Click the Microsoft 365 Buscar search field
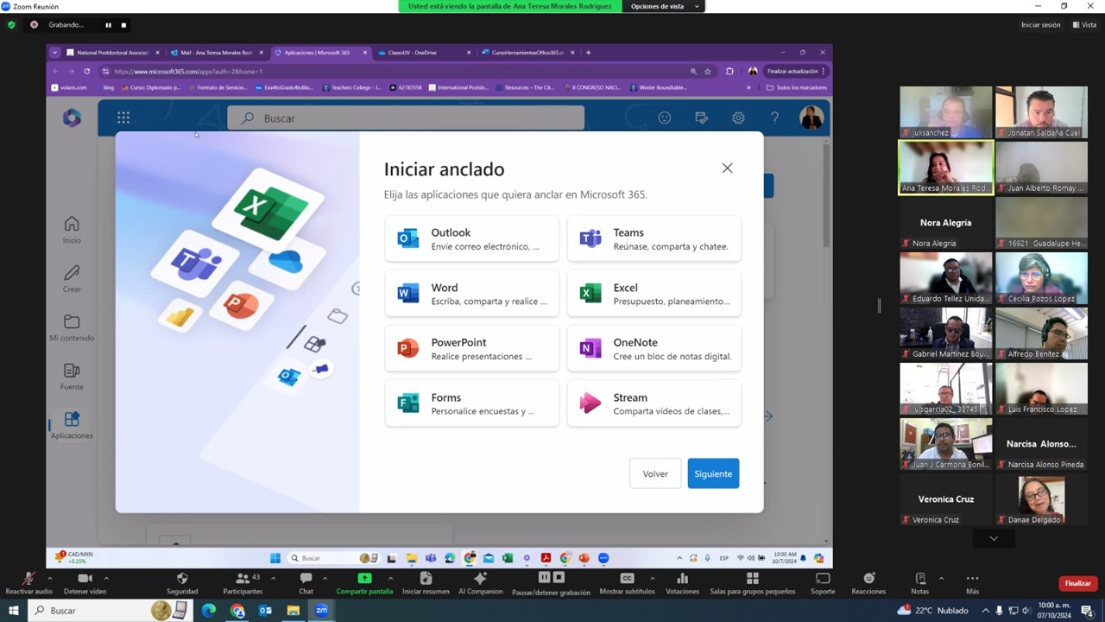The height and width of the screenshot is (622, 1105). coord(406,118)
